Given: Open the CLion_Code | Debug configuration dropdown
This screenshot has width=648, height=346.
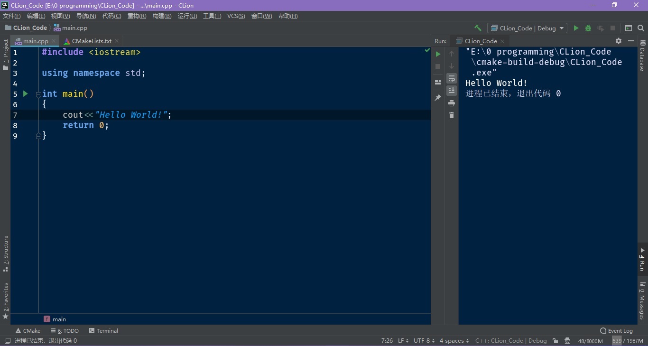Looking at the screenshot, I should (x=527, y=28).
